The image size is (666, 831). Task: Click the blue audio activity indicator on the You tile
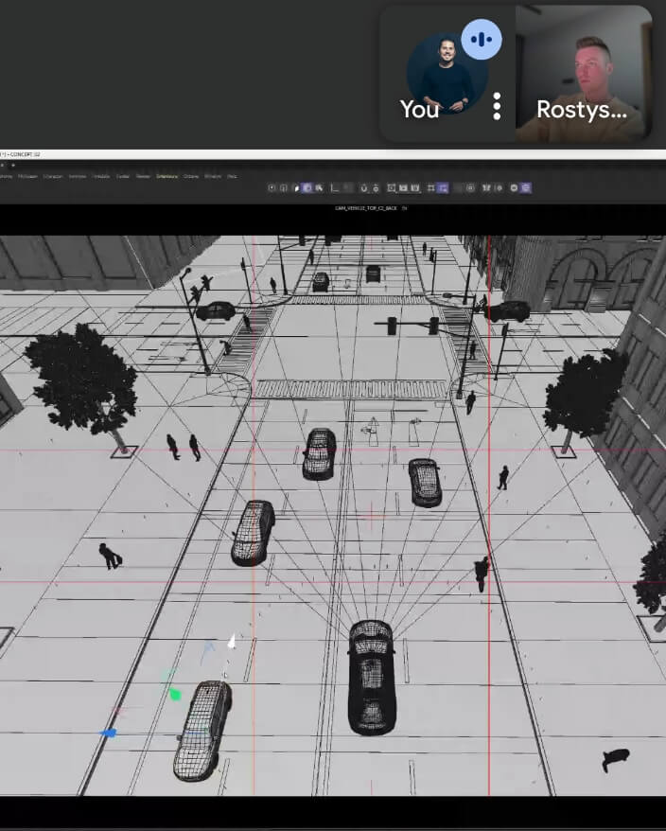pyautogui.click(x=482, y=40)
